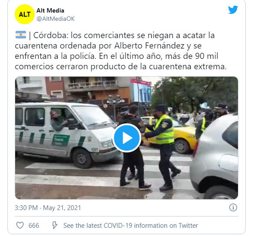Click the lightning bolt COVID-19 icon
This screenshot has width=254, height=236.
tap(55, 225)
